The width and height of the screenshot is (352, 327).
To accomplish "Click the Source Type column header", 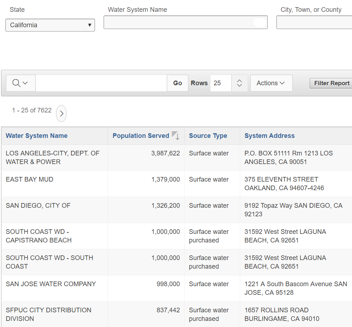I will 208,136.
